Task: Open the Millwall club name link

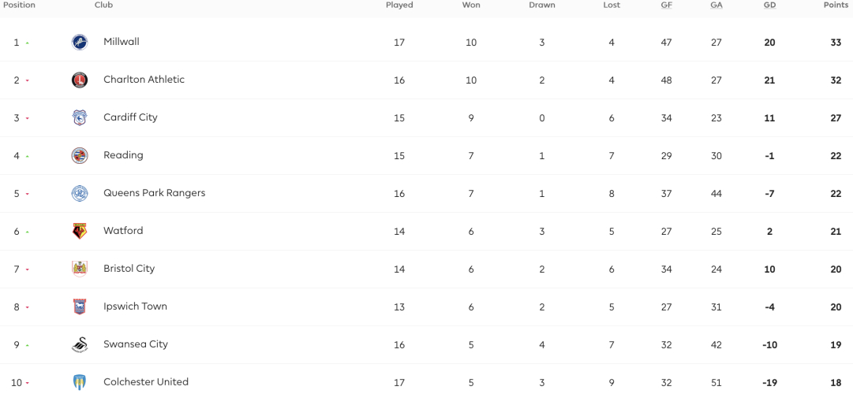Action: [x=122, y=41]
